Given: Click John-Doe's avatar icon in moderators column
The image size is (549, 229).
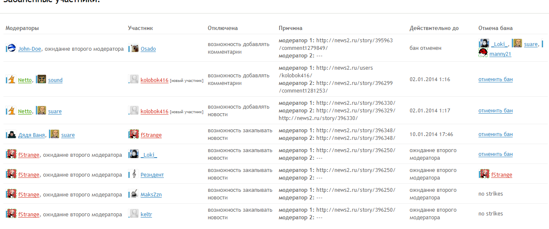Looking at the screenshot, I should 11,48.
